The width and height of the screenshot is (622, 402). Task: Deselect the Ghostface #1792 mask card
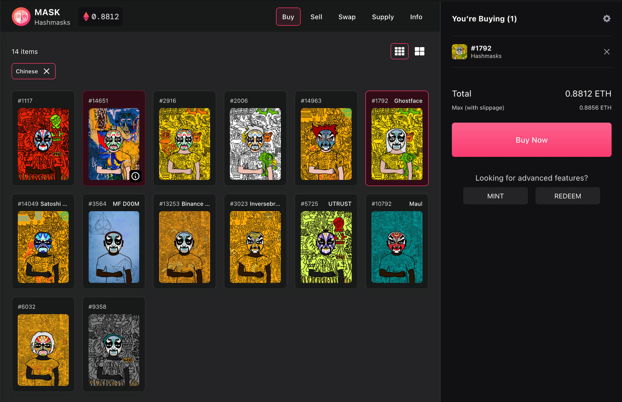click(397, 144)
